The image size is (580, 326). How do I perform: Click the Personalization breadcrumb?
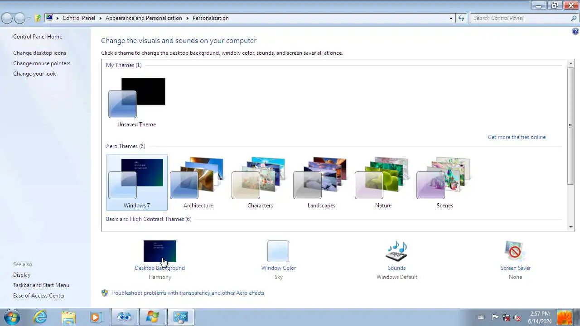(x=211, y=18)
